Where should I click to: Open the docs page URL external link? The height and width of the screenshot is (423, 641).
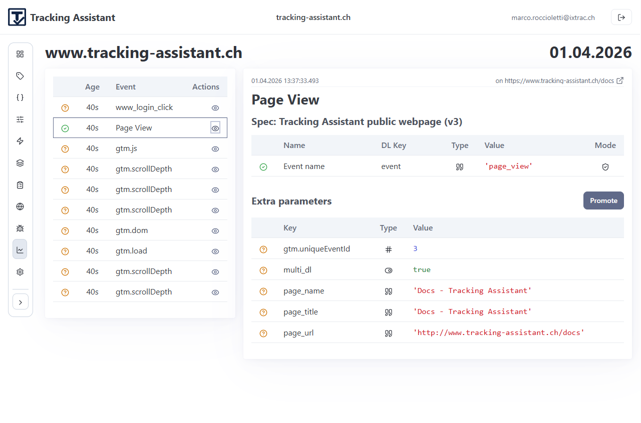coord(620,80)
